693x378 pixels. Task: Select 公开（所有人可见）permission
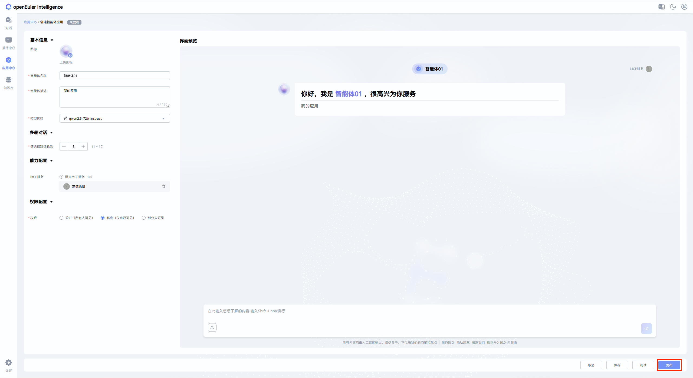(x=61, y=218)
